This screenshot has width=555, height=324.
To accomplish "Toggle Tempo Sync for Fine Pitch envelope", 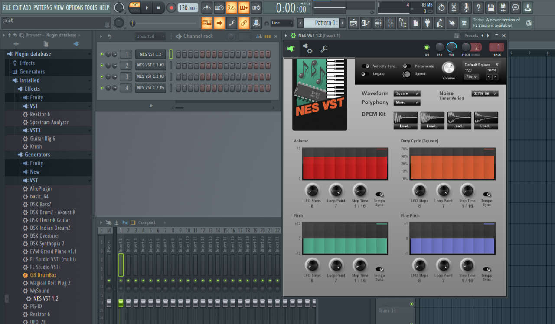I will tap(487, 269).
